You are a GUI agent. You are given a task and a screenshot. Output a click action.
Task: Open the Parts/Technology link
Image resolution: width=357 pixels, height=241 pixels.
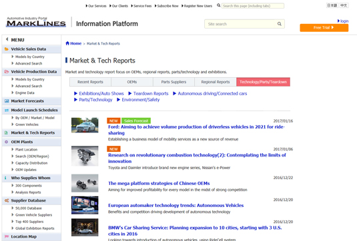tap(95, 99)
